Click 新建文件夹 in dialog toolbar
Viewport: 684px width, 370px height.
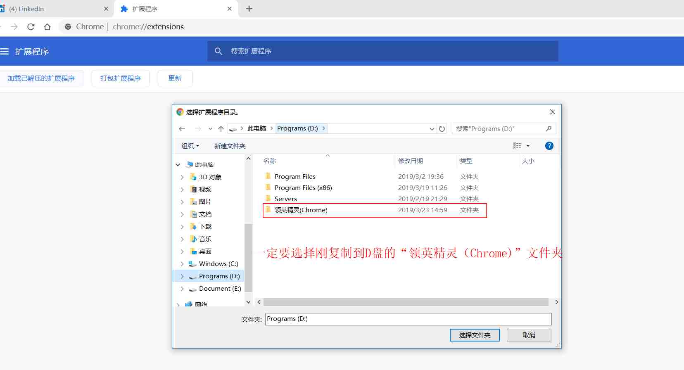click(230, 146)
